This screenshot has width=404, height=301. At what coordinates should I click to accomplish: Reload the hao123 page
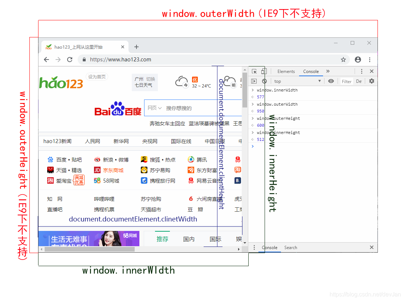coord(70,60)
